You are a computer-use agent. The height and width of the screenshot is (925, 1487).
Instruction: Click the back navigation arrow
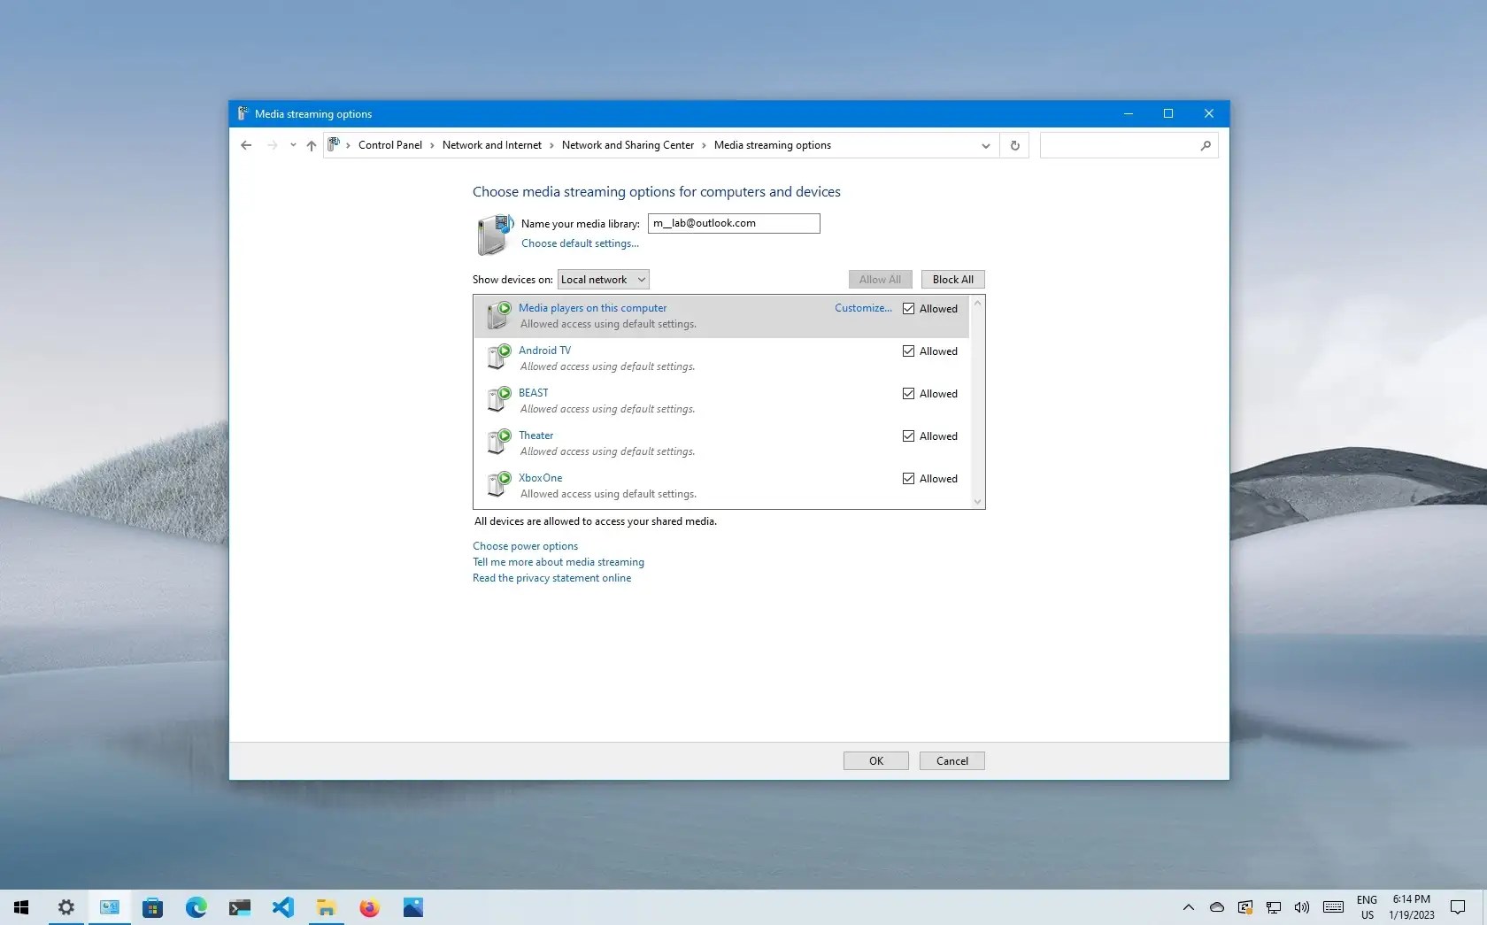coord(245,145)
